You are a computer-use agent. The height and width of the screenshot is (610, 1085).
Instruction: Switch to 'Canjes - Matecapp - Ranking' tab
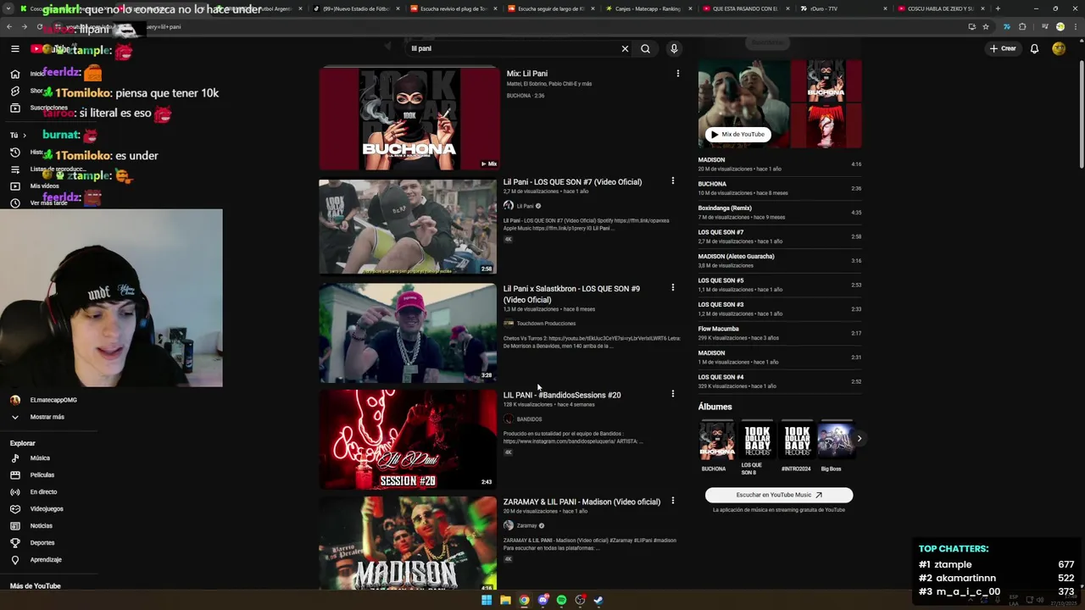click(x=648, y=8)
